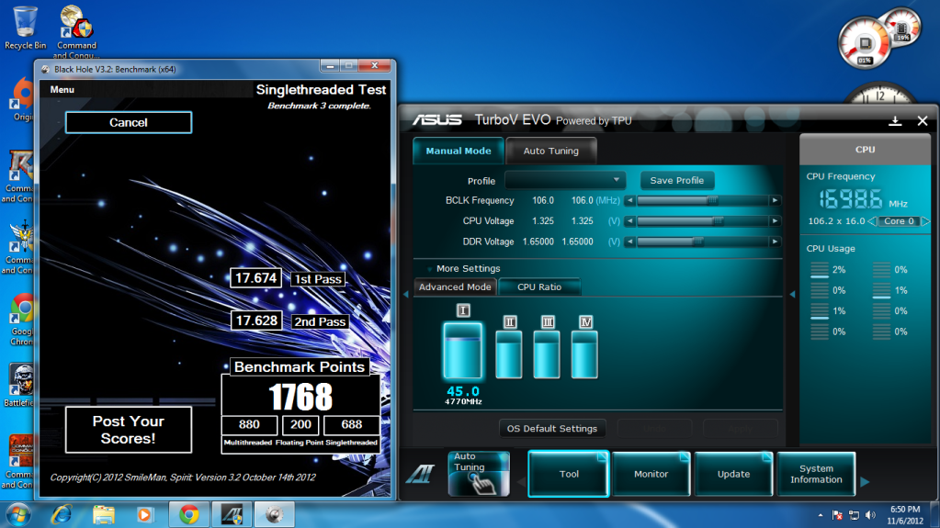Image resolution: width=940 pixels, height=528 pixels.
Task: Open the Profile dropdown
Action: [x=565, y=180]
